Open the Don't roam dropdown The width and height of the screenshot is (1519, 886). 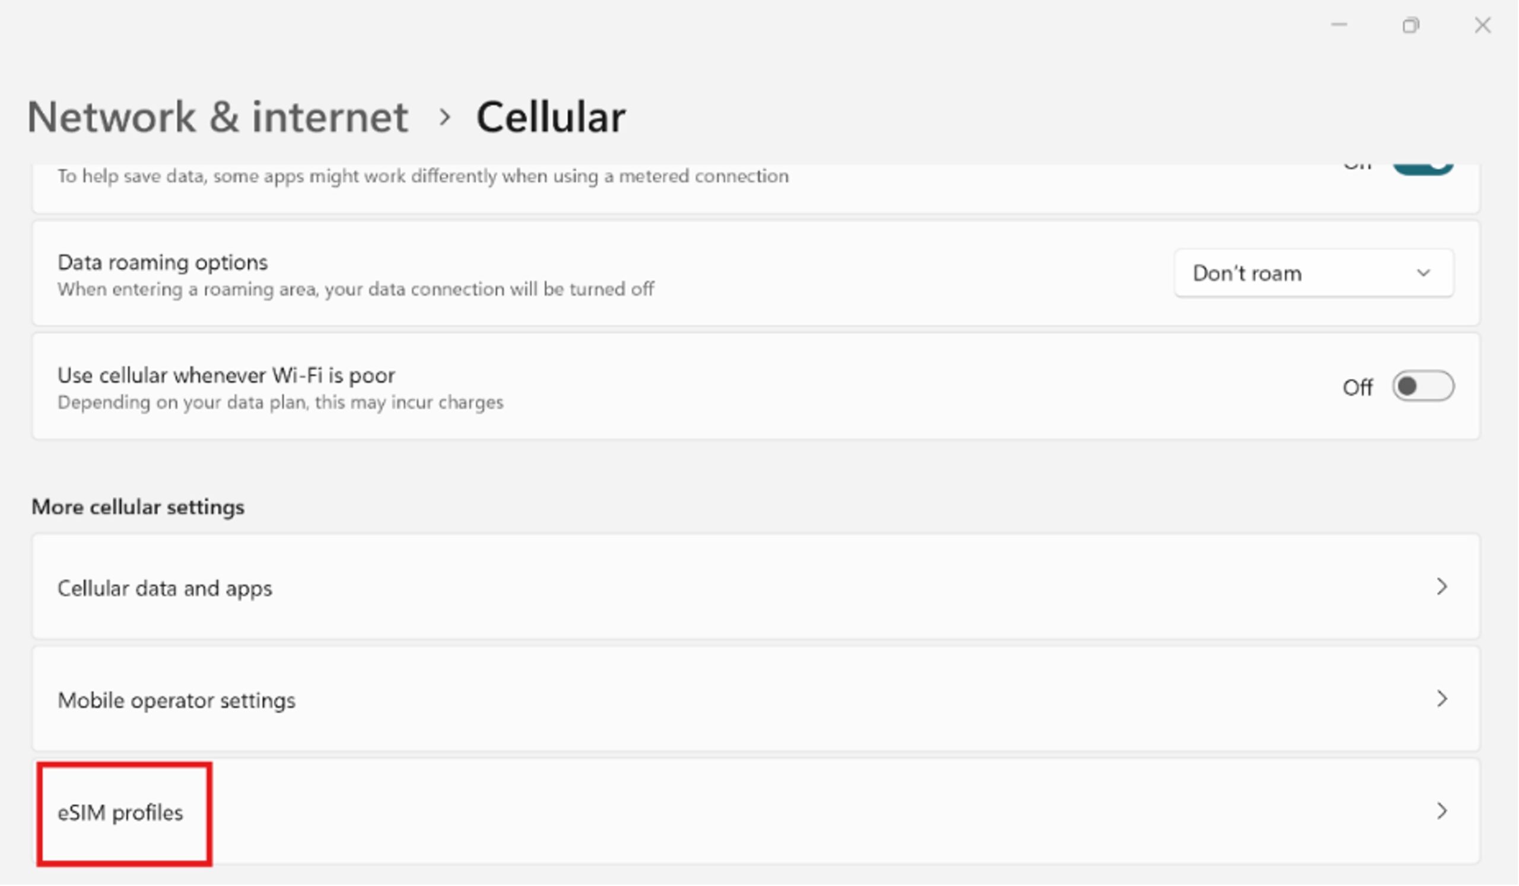pyautogui.click(x=1313, y=273)
